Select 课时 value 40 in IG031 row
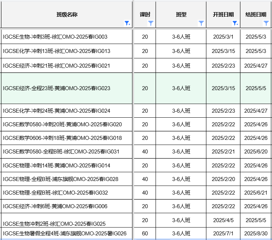The height and width of the screenshot is (240, 272). [x=145, y=152]
